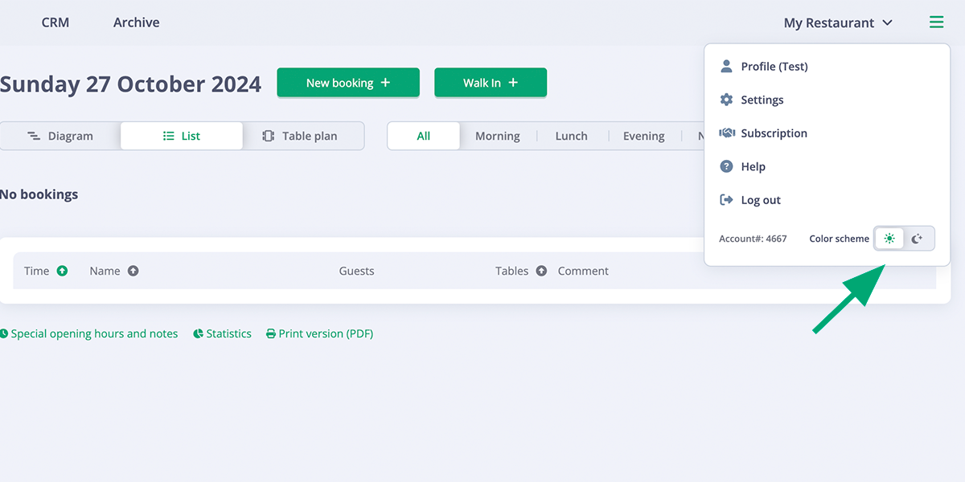Image resolution: width=965 pixels, height=482 pixels.
Task: Switch to light color scheme
Action: pos(889,239)
